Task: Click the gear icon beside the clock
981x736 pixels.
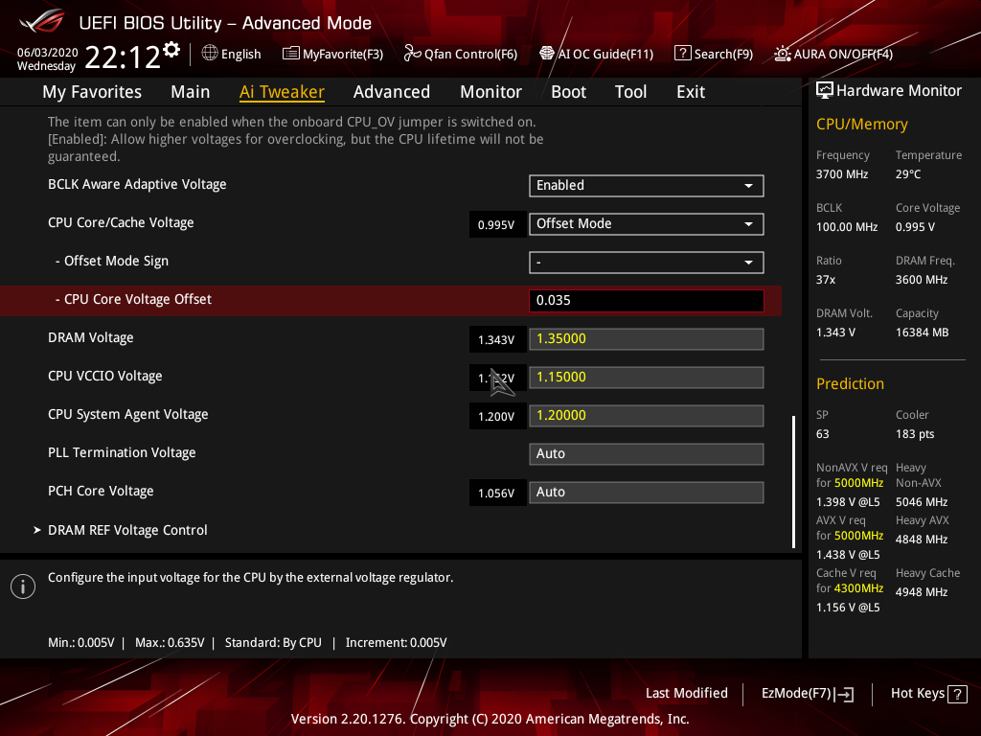Action: point(171,47)
